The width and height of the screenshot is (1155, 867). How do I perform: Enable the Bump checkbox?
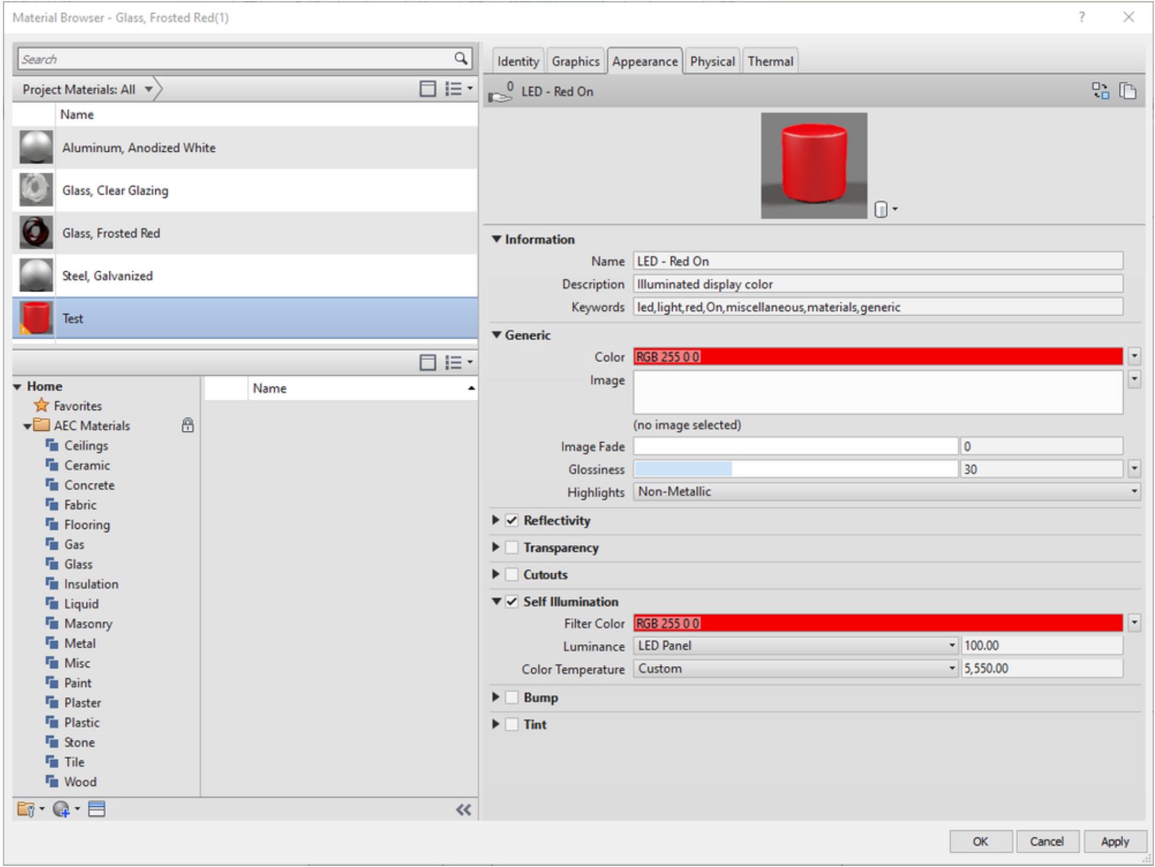[x=512, y=697]
